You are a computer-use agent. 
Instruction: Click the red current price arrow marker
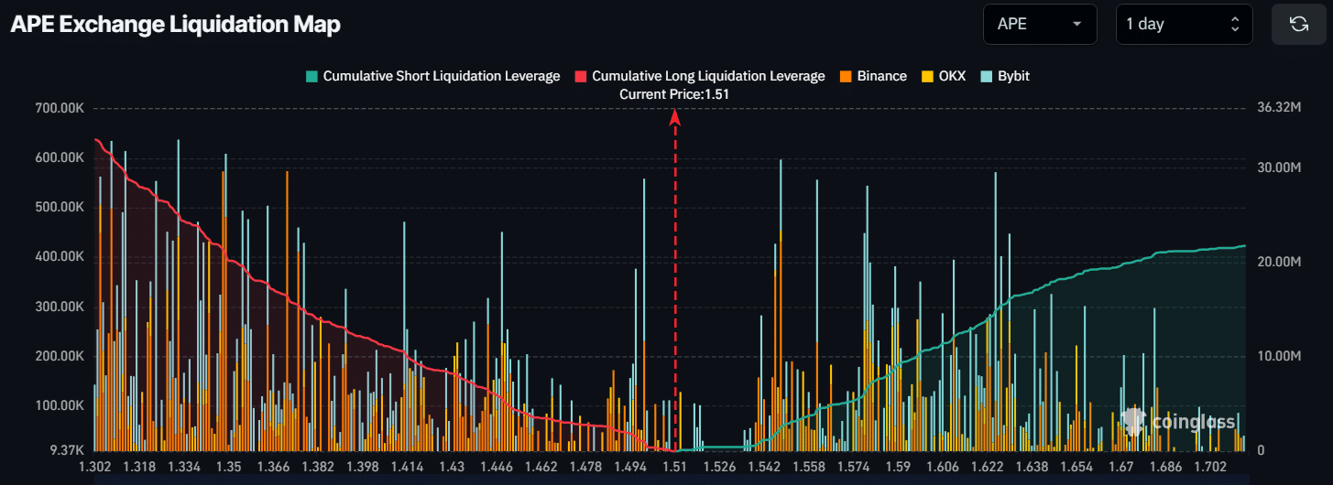(675, 117)
